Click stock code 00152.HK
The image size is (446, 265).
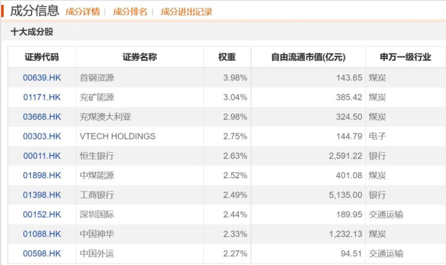click(42, 214)
